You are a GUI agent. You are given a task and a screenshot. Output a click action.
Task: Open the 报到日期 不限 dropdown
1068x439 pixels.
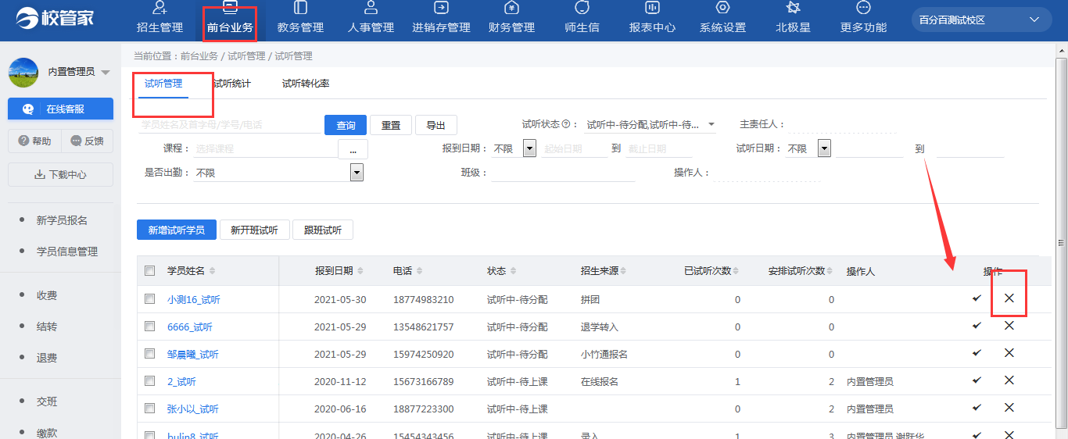coord(529,148)
